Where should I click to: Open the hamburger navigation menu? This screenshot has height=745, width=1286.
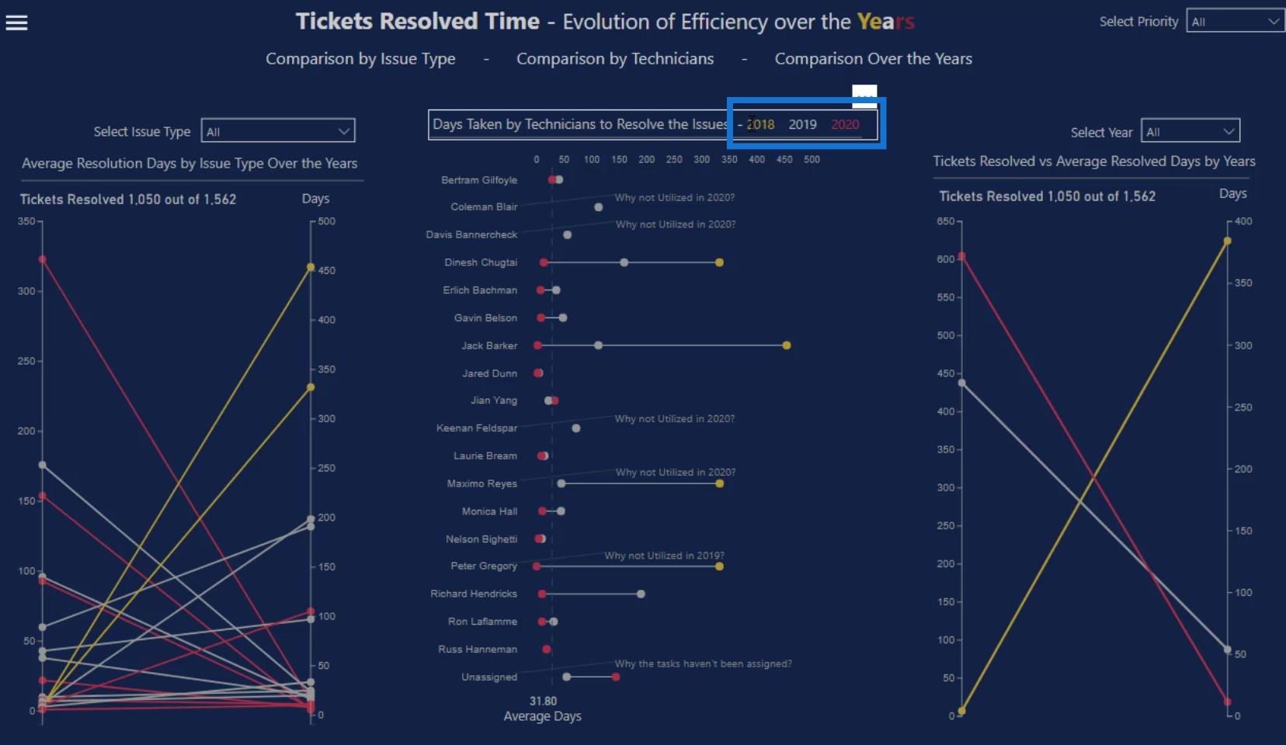[x=16, y=23]
